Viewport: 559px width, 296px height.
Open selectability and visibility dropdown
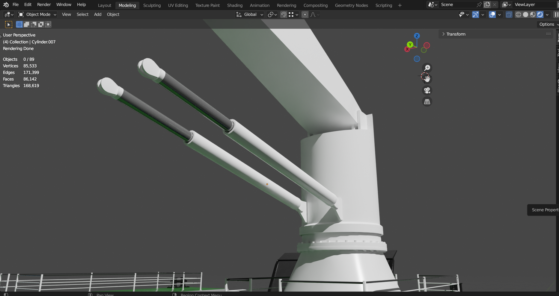tap(464, 14)
